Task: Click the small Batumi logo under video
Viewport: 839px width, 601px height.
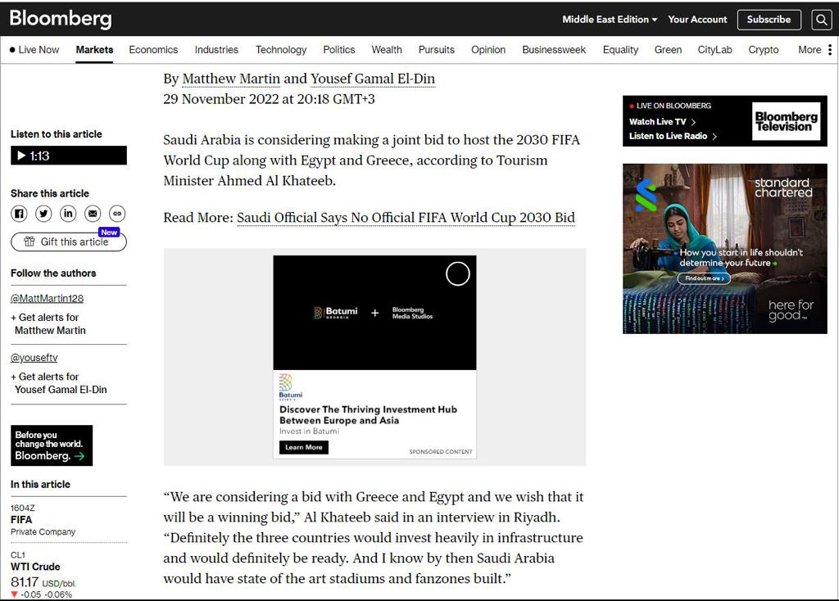Action: pos(291,387)
